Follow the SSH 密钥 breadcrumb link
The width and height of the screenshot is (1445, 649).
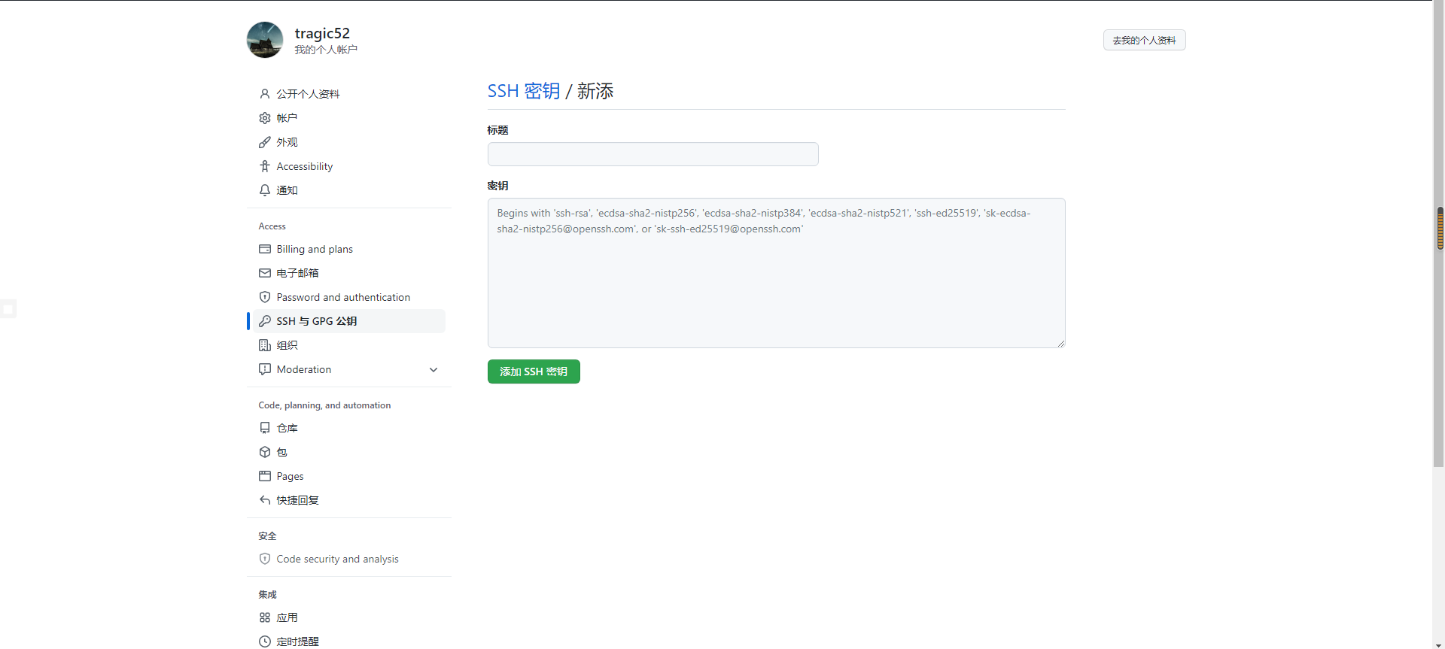[x=524, y=91]
